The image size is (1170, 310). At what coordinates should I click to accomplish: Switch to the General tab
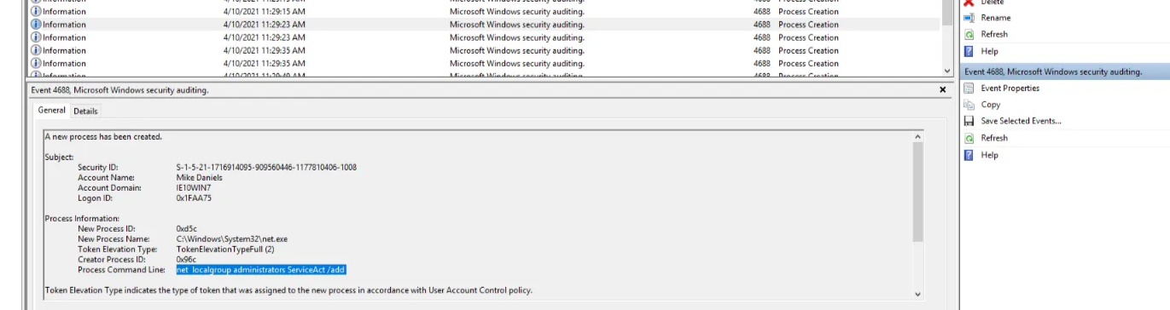coord(51,111)
